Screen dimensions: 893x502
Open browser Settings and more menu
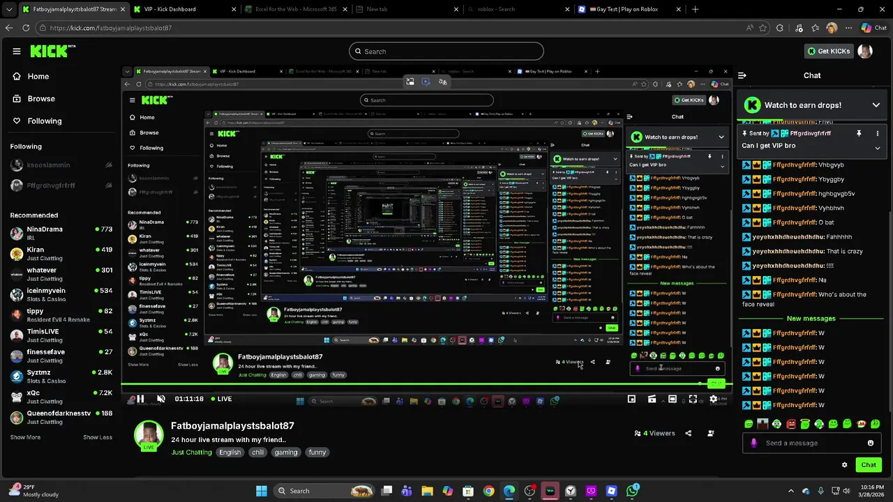pos(848,28)
